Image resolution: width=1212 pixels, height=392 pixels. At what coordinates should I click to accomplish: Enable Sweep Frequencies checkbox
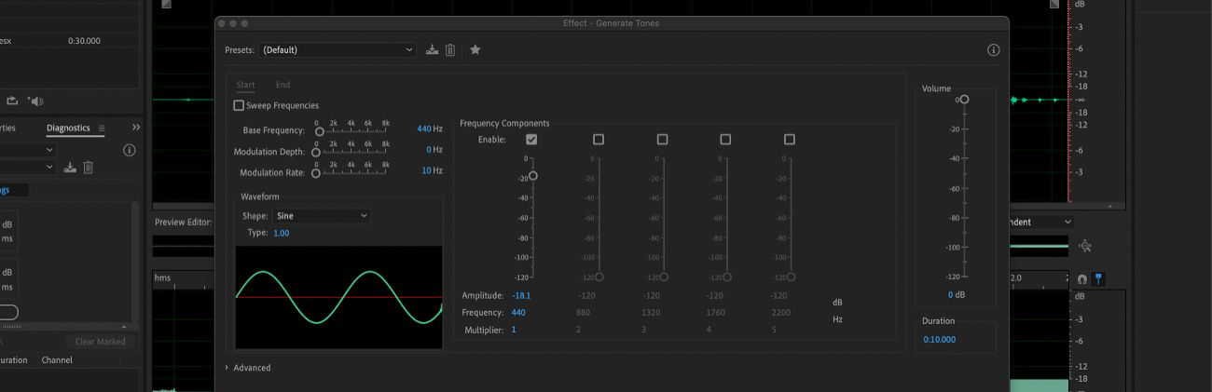click(x=239, y=106)
